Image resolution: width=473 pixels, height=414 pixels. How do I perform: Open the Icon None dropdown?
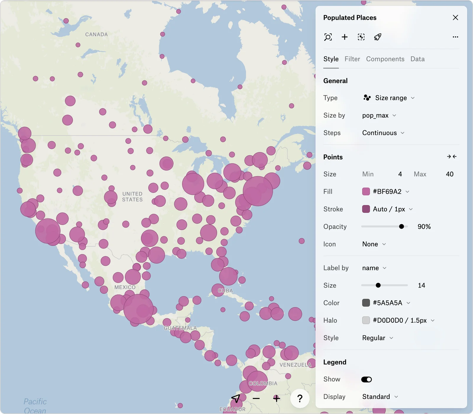[374, 244]
